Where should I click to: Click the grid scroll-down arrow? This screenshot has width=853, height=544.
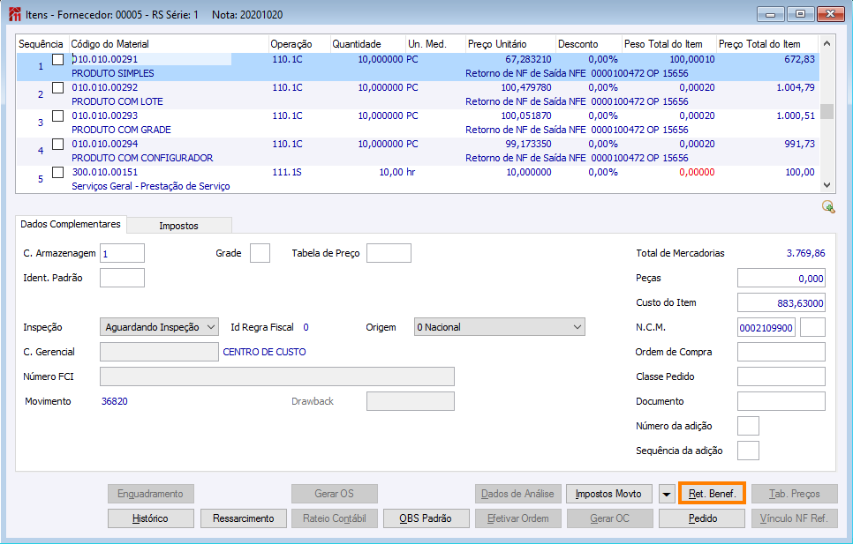point(827,185)
